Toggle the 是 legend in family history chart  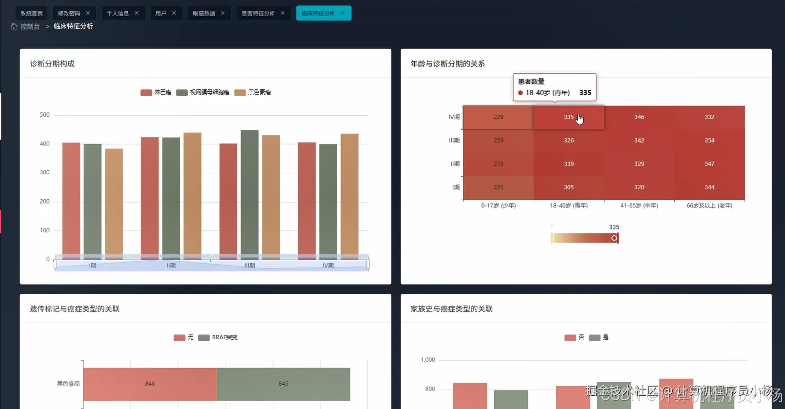599,337
